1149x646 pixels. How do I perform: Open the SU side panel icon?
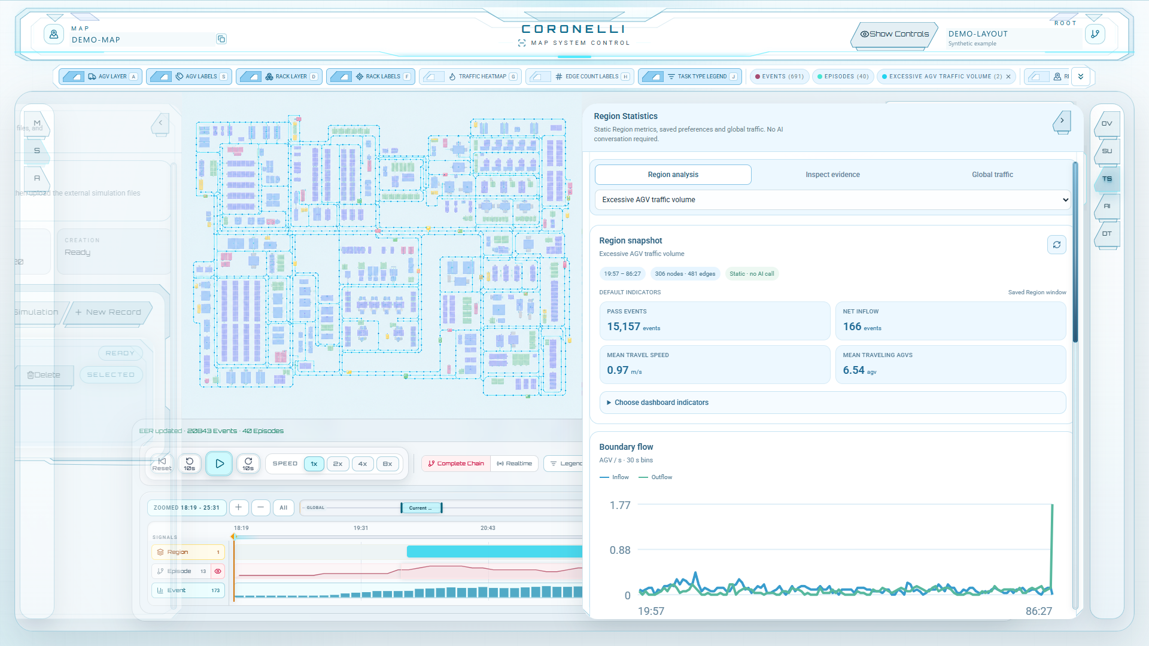tap(1107, 151)
